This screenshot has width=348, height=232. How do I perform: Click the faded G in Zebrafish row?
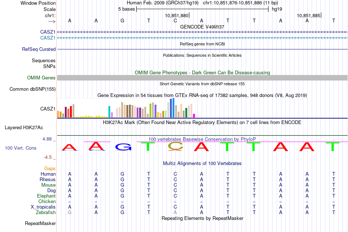click(x=70, y=213)
